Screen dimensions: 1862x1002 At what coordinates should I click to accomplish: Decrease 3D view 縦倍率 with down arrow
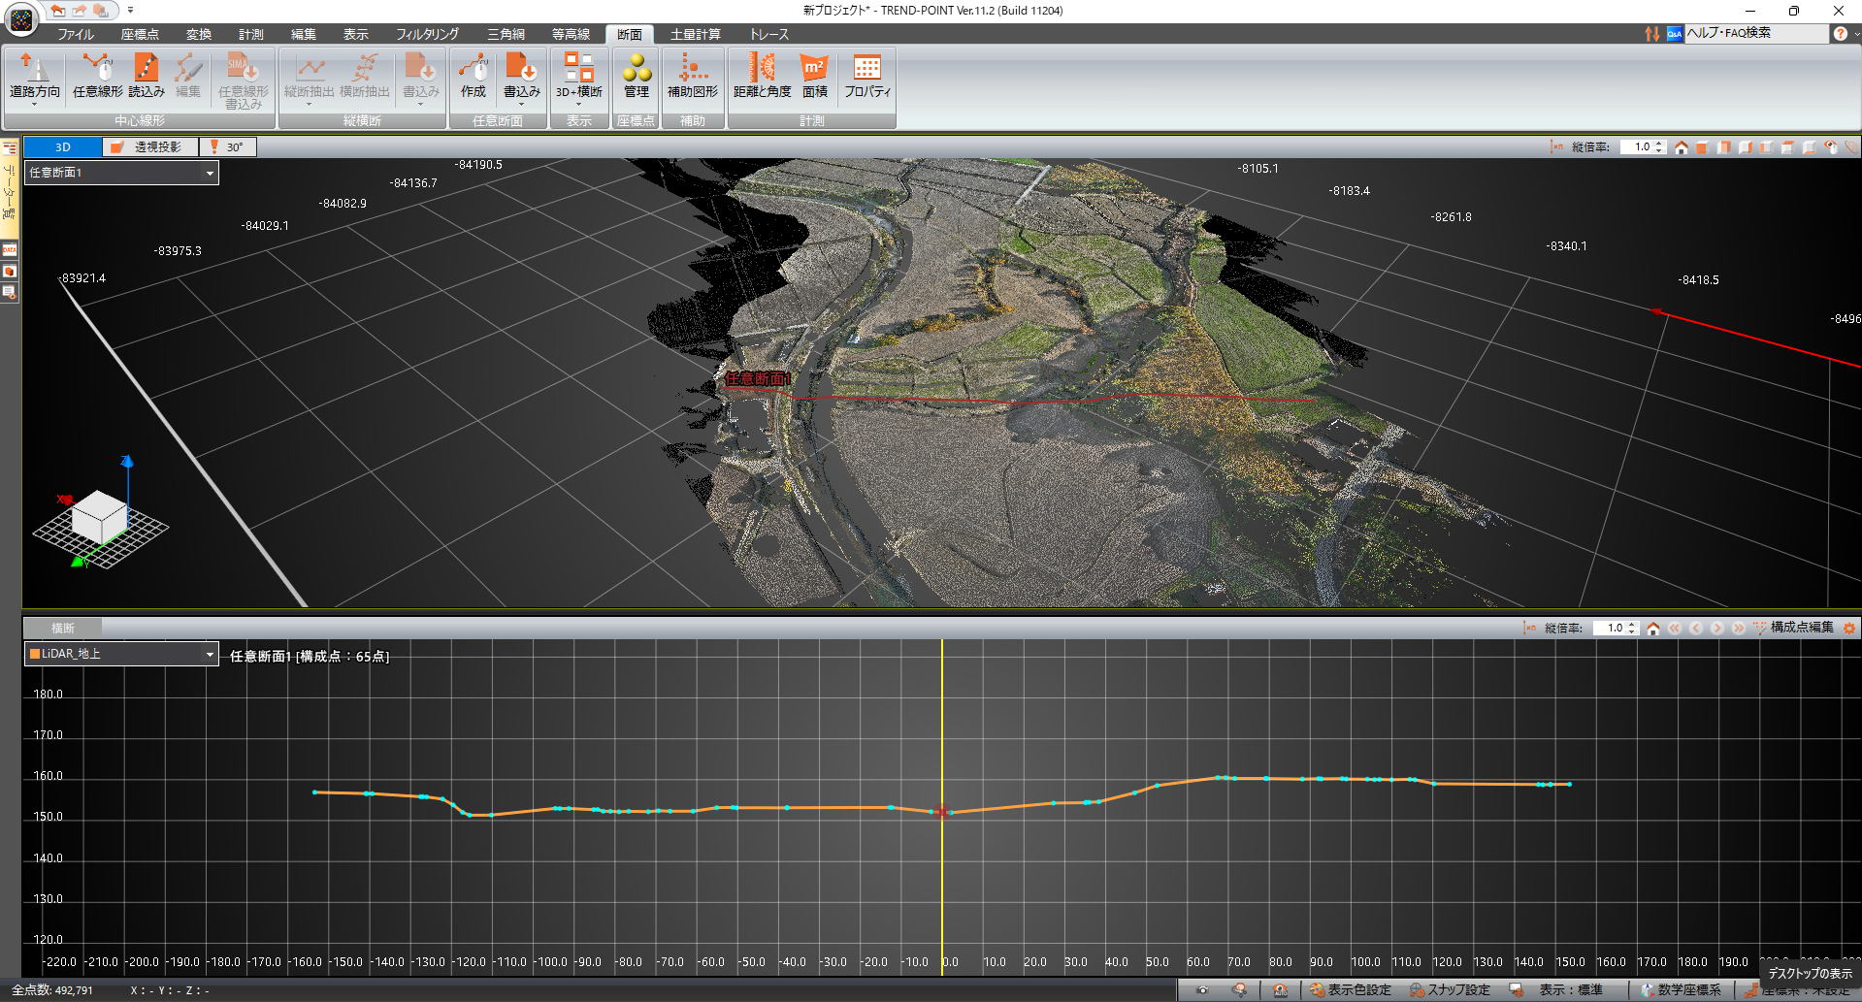(x=1660, y=151)
